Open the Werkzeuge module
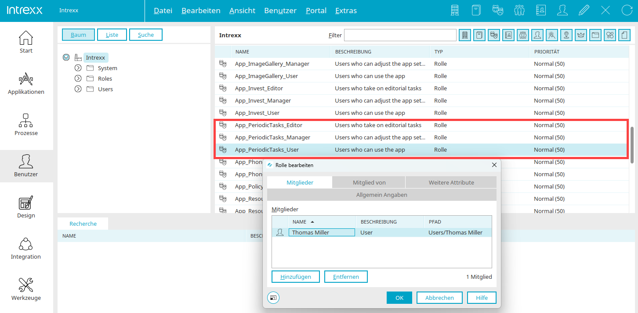 pyautogui.click(x=26, y=289)
